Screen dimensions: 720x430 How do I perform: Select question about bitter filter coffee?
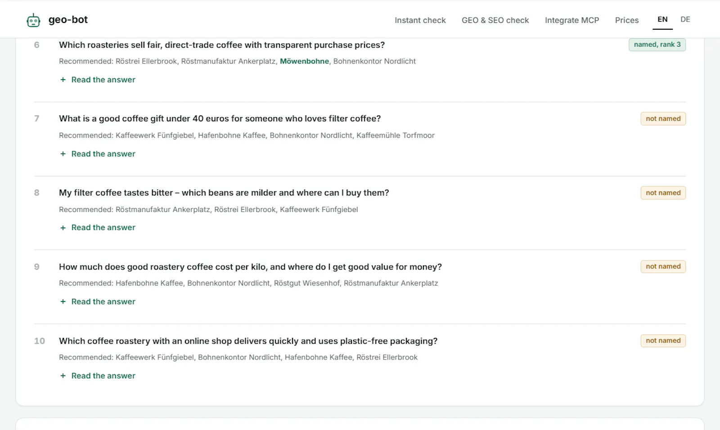pos(224,193)
